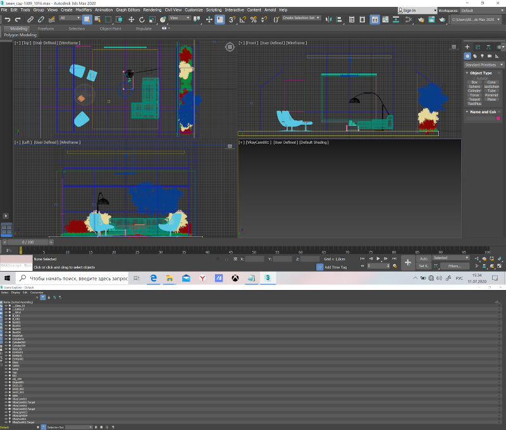Screen dimensions: 506x430
Task: Toggle Percent Snap on toolbar
Action: pos(254,20)
